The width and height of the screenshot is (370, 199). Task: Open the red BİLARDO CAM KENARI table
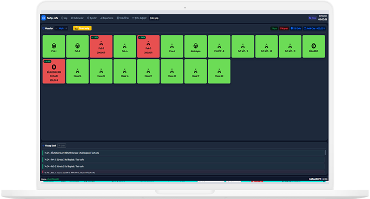tap(54, 71)
